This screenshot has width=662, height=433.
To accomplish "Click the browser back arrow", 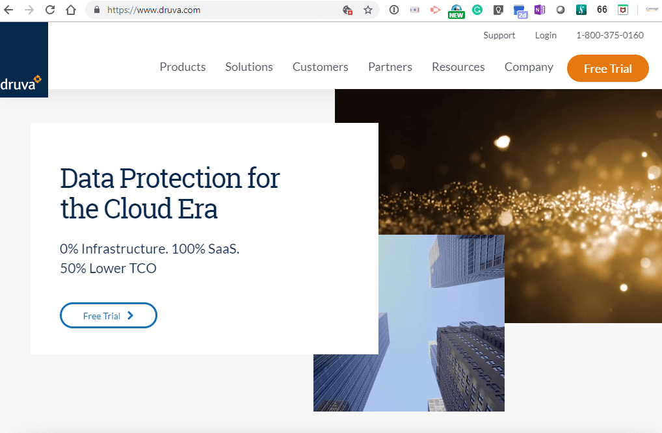I will coord(8,10).
